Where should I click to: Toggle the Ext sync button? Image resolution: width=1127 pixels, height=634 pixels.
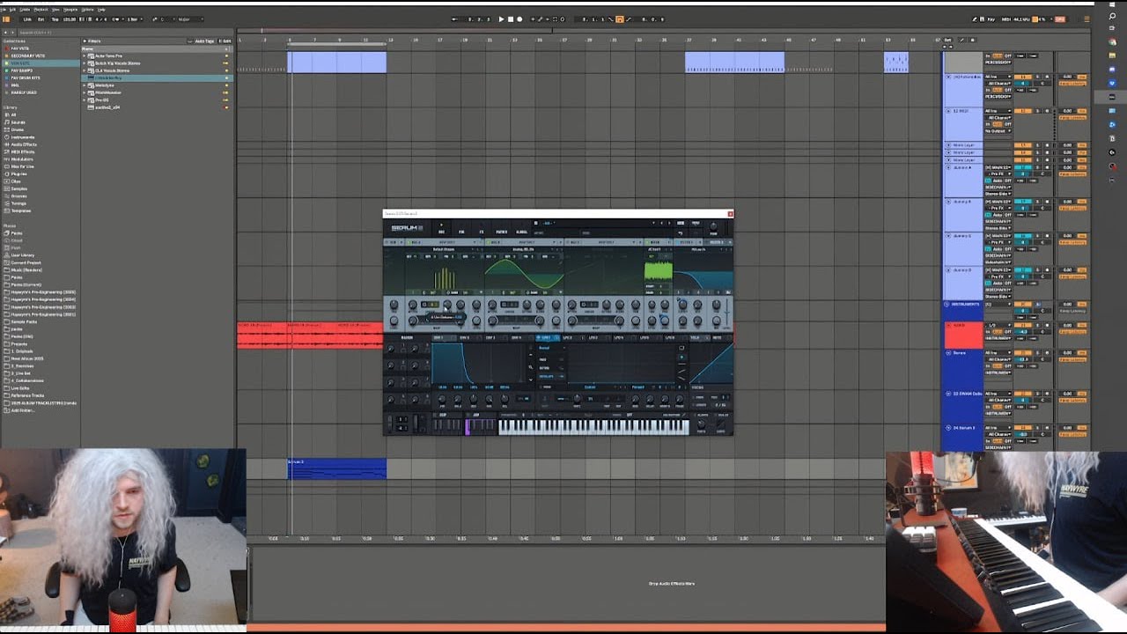click(x=41, y=18)
